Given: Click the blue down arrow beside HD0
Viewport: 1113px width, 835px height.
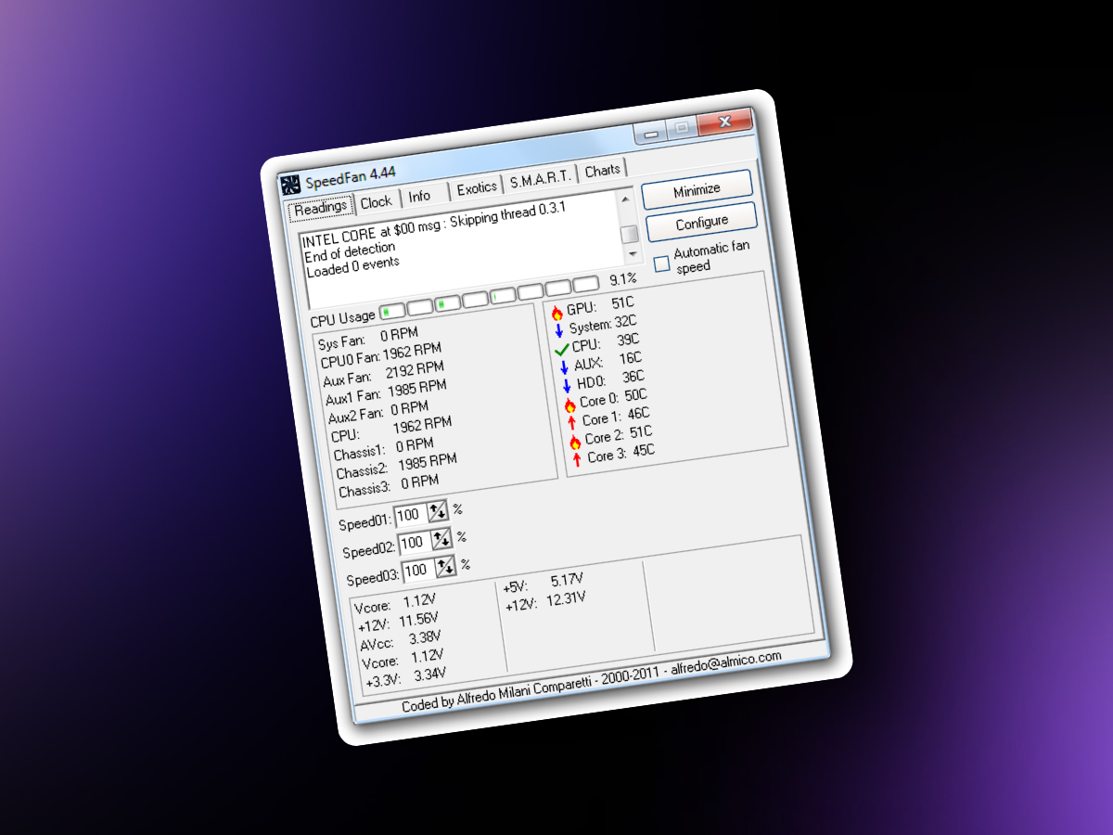Looking at the screenshot, I should pos(567,386).
